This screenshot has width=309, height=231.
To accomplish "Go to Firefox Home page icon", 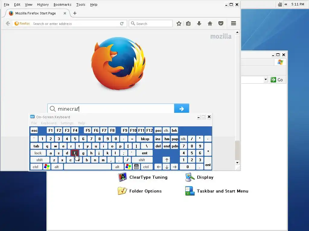I will tap(210, 23).
